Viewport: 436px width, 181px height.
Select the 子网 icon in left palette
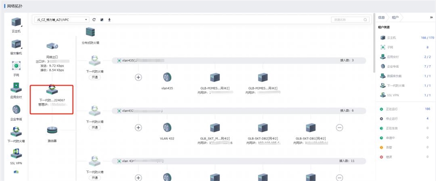coord(16,65)
